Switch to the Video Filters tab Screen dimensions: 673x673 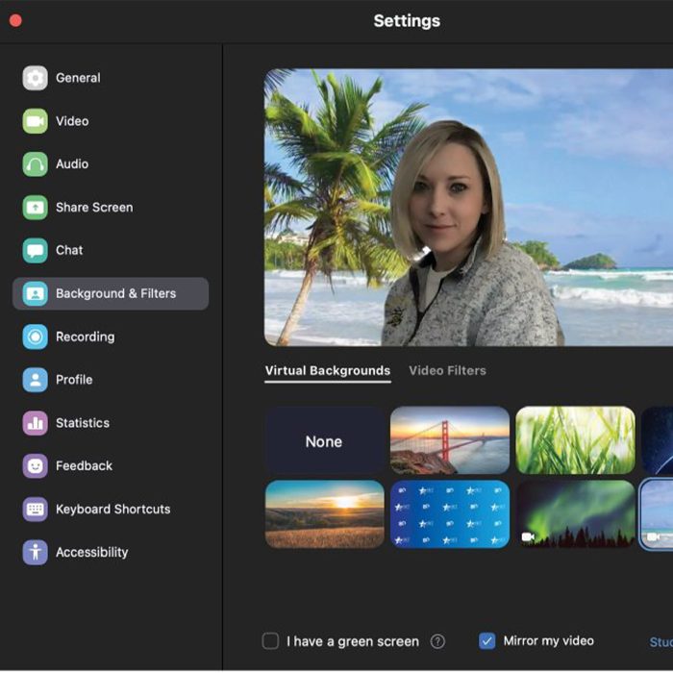(447, 371)
